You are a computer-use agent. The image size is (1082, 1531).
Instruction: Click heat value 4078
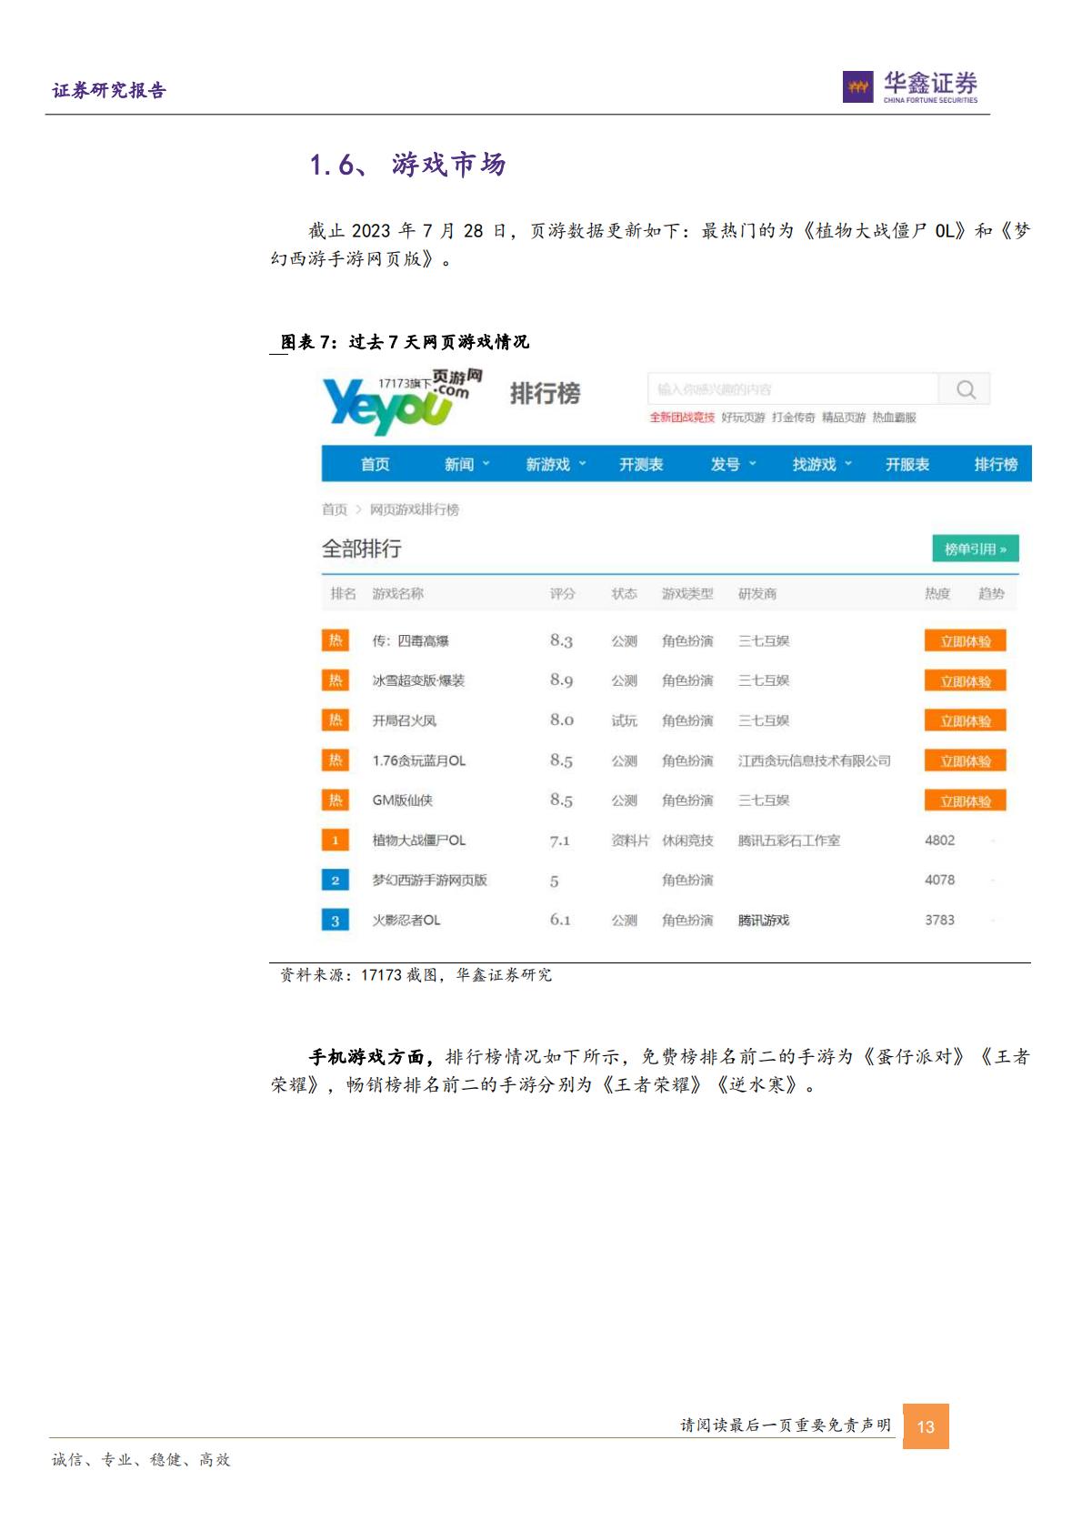tap(939, 881)
